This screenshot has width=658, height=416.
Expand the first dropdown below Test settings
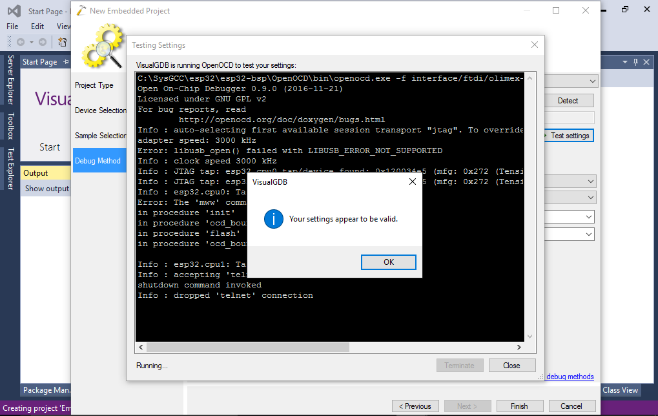(x=591, y=182)
